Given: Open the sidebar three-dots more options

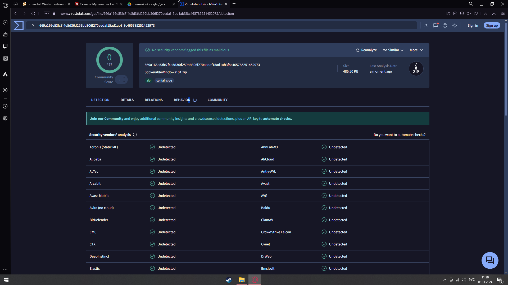Looking at the screenshot, I should tap(5, 269).
